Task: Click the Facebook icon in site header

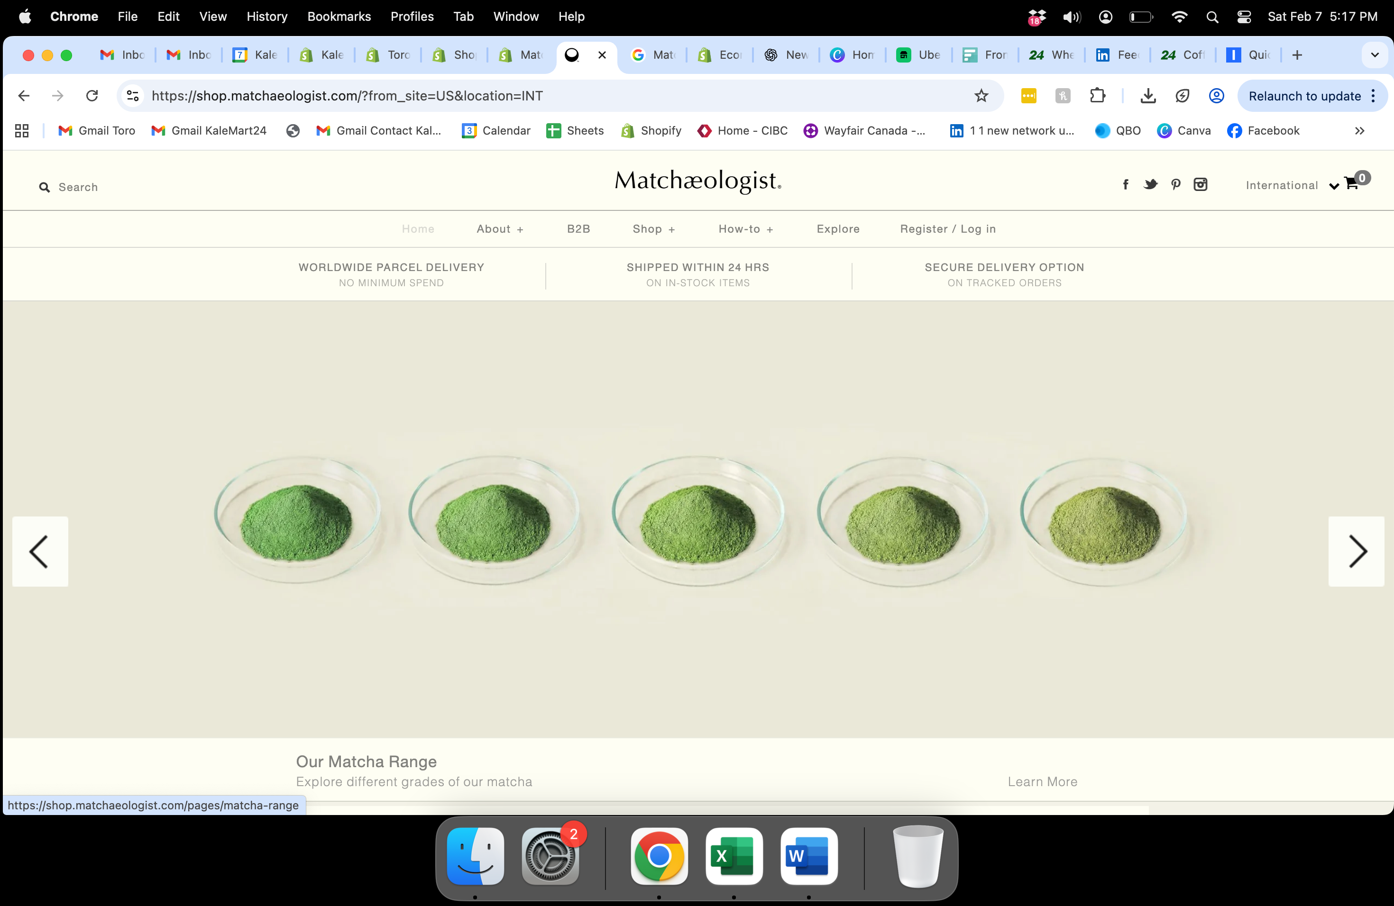Action: [1125, 185]
